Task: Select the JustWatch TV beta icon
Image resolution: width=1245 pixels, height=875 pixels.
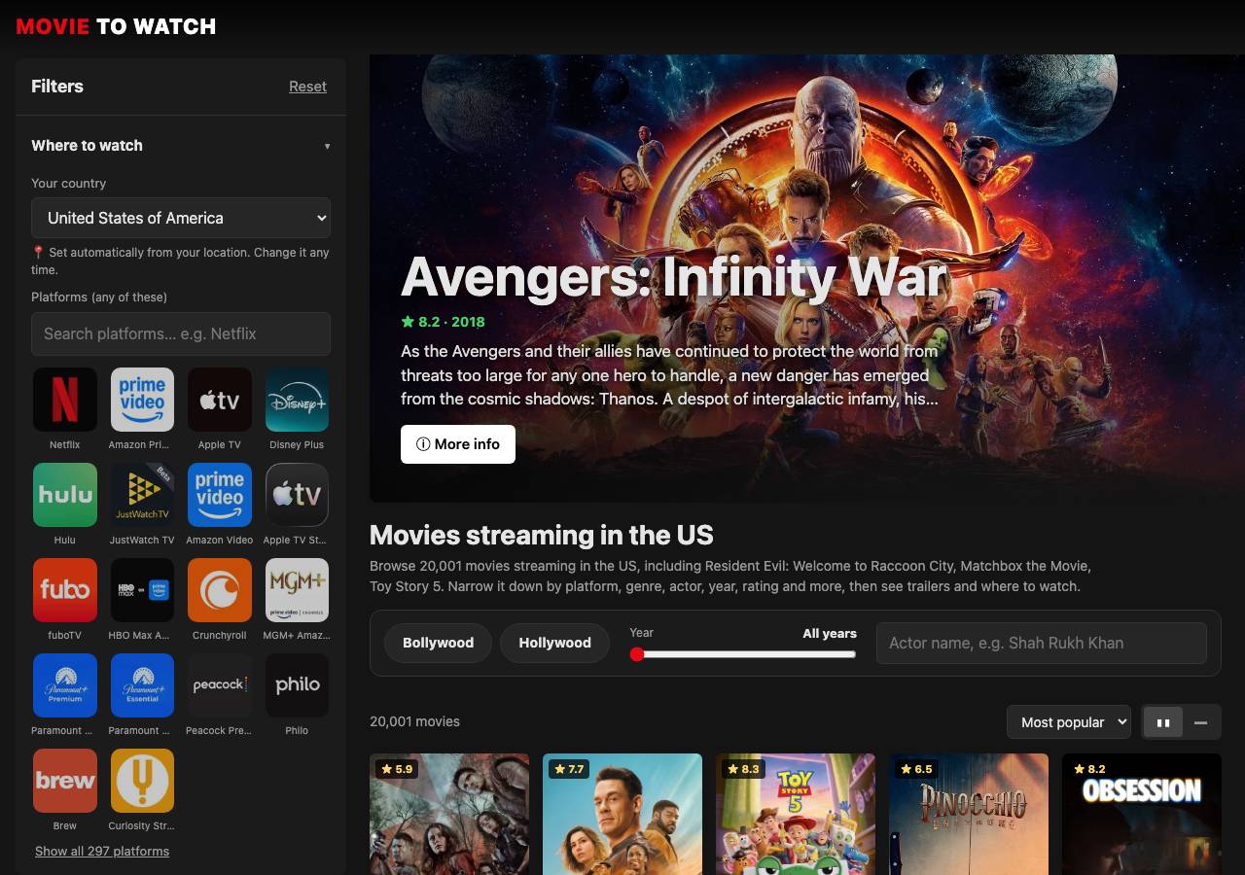Action: tap(142, 495)
